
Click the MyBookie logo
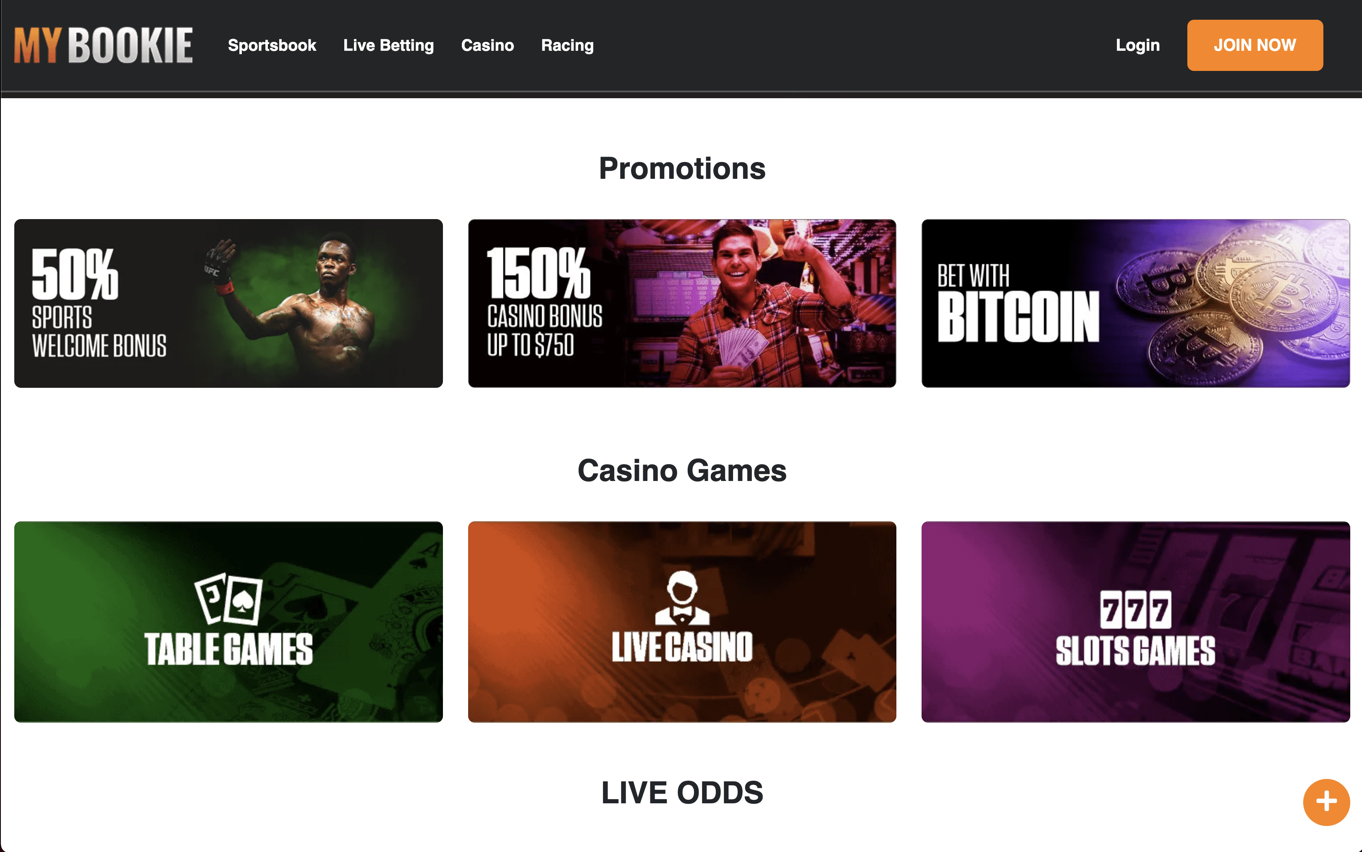click(103, 45)
